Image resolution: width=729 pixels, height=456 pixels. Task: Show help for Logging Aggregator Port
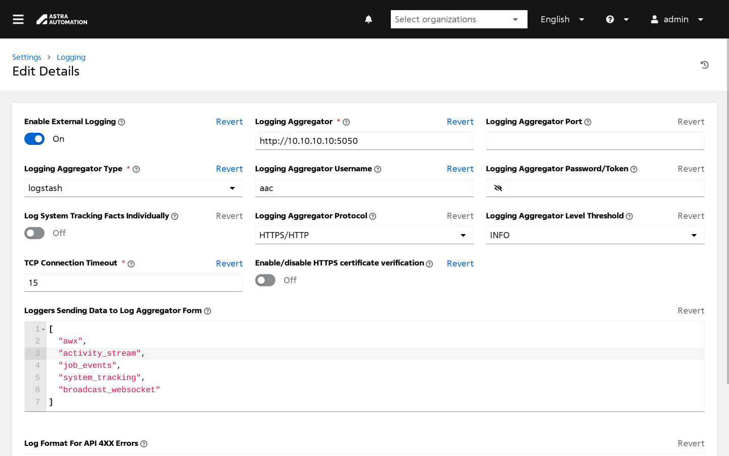coord(588,122)
